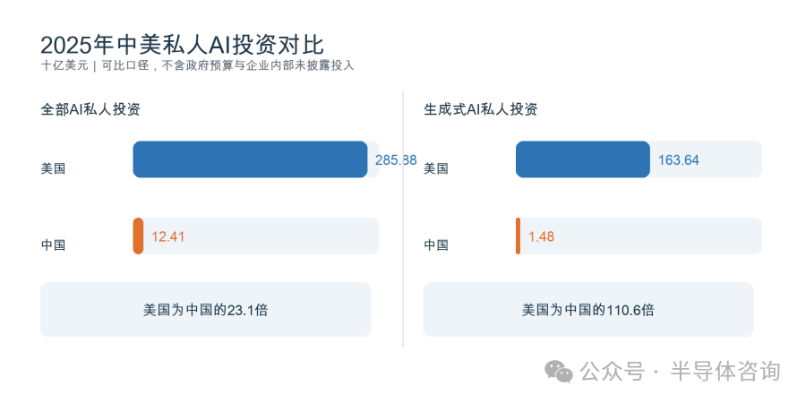Click the 生成式AI私人投资 section heading
This screenshot has width=806, height=403.
[x=481, y=109]
